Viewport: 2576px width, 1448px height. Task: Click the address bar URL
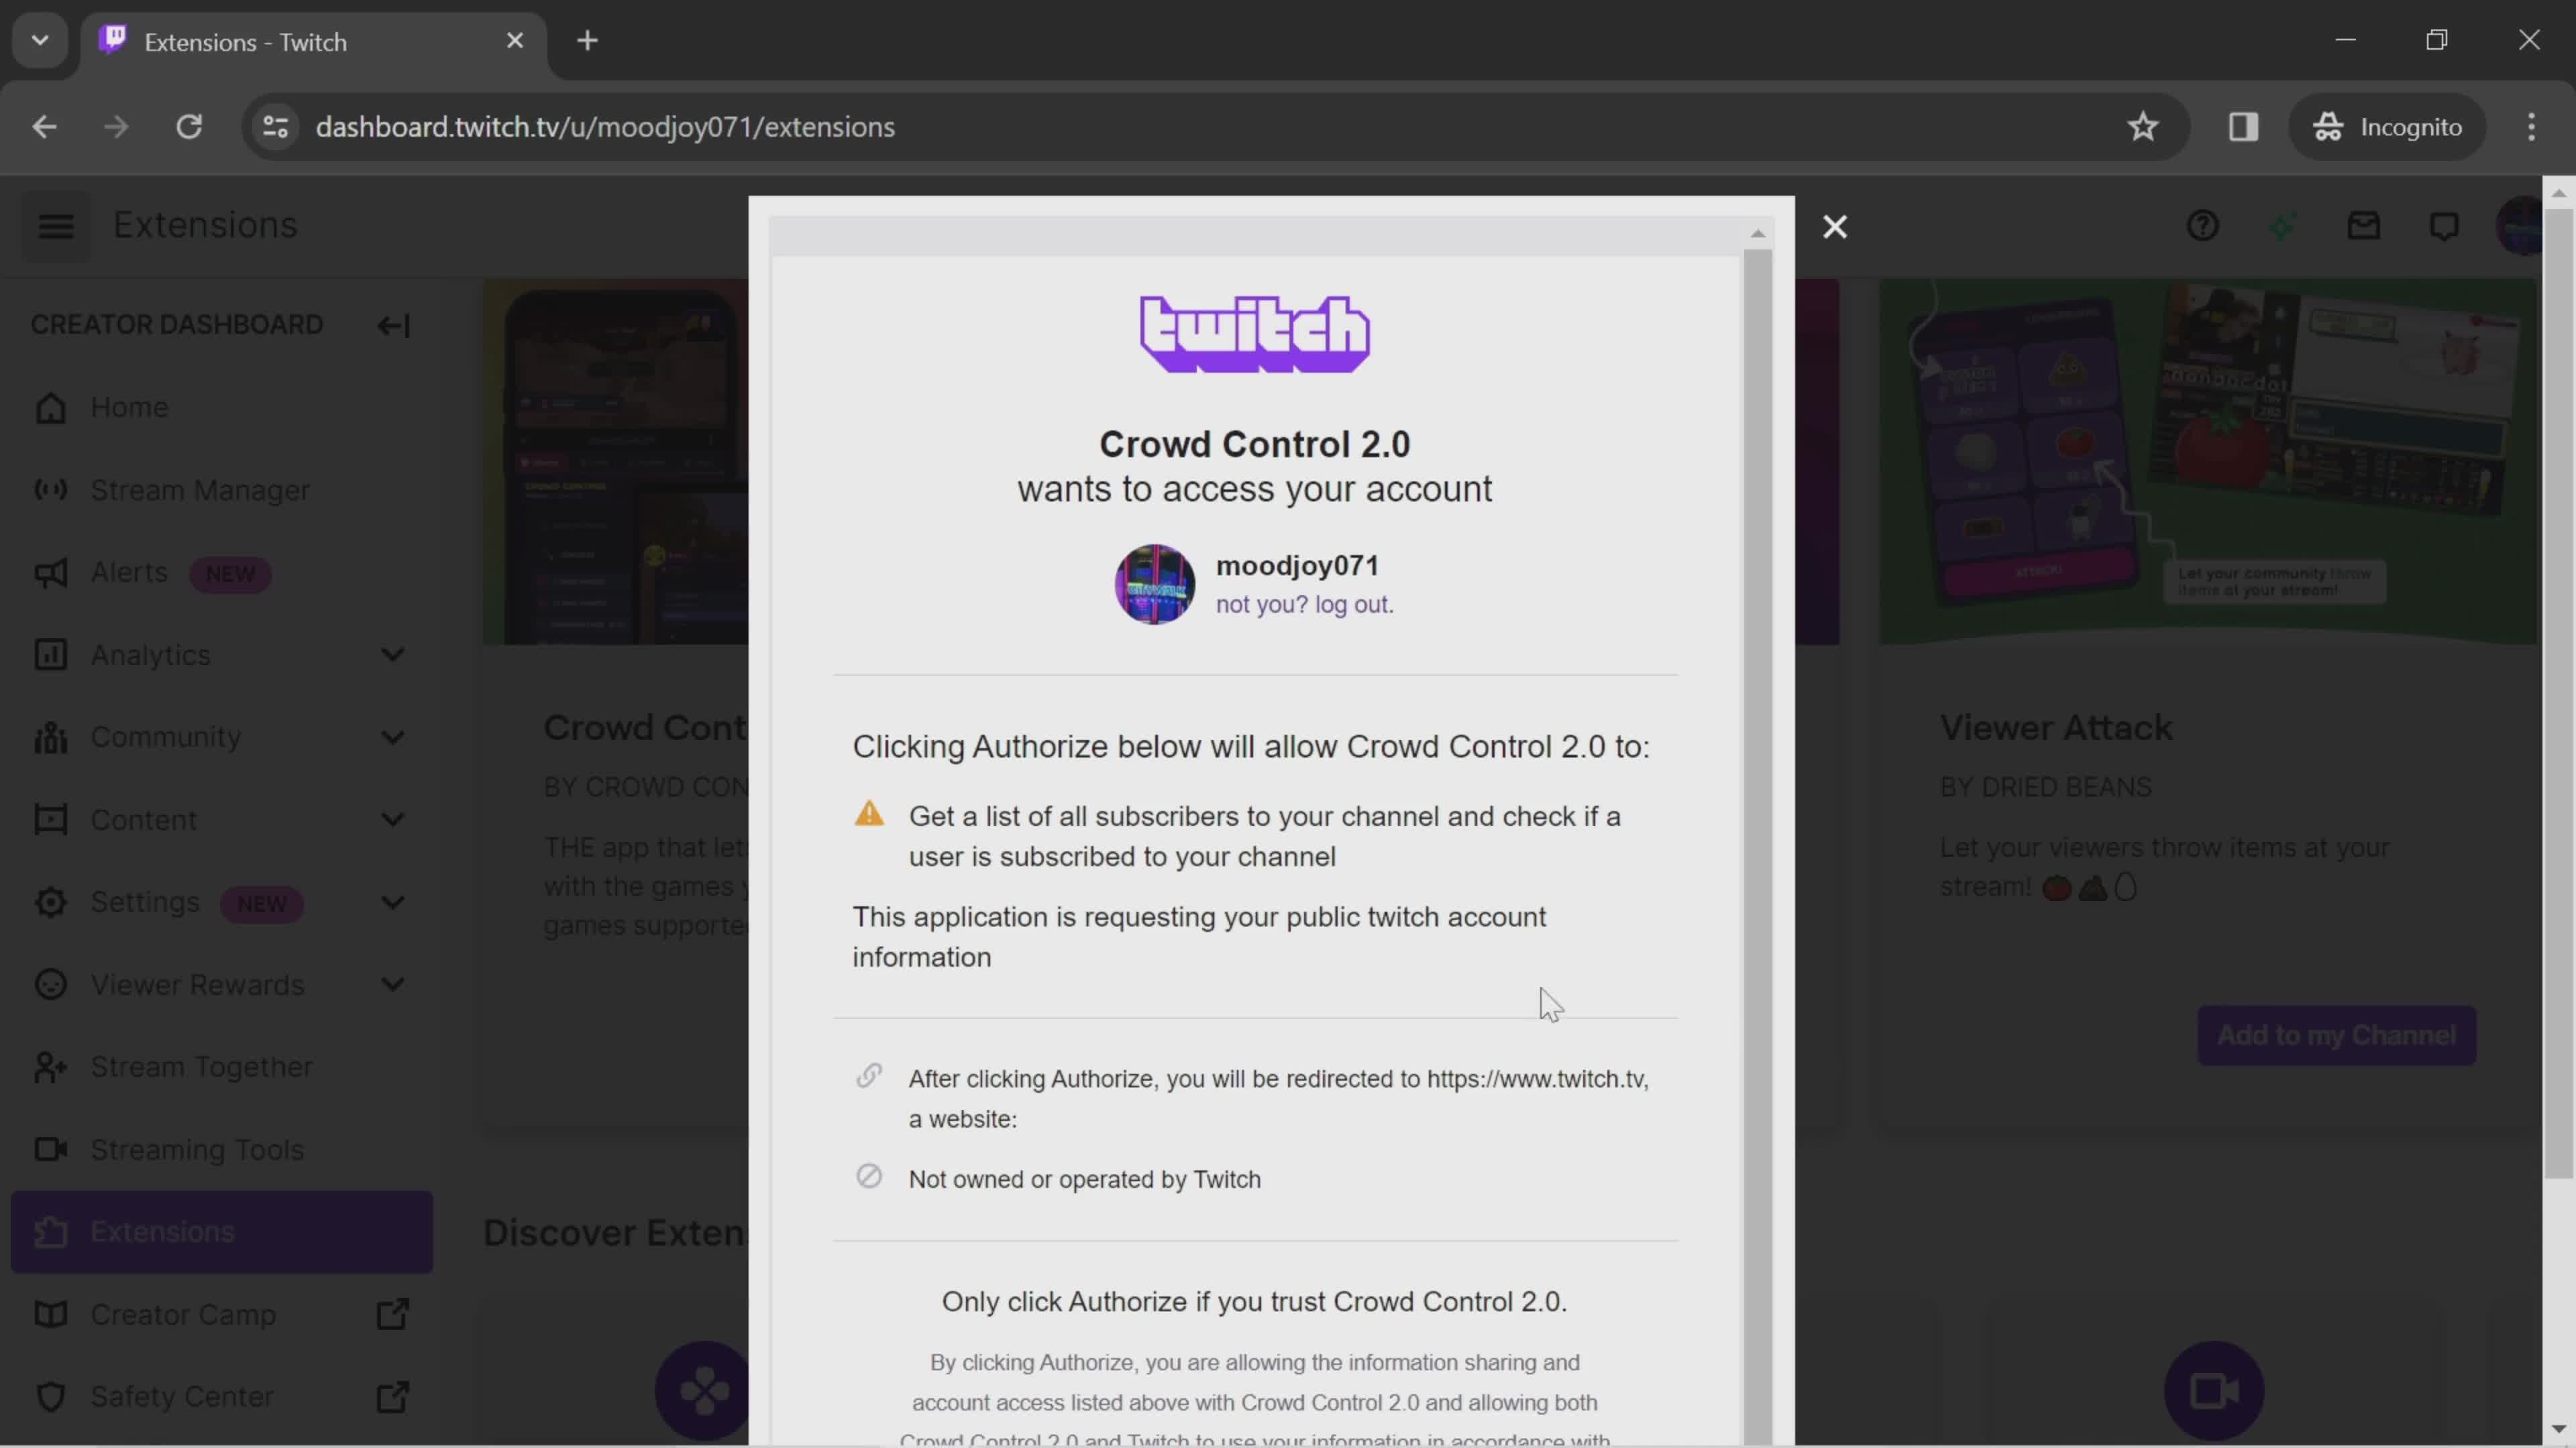point(605,127)
